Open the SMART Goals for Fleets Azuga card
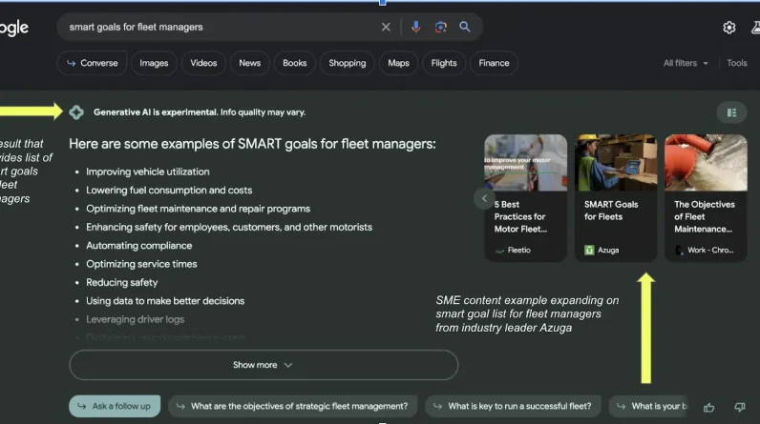 [616, 198]
